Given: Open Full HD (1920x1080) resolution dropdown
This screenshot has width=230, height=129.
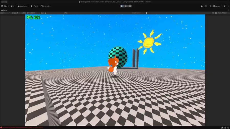Looking at the screenshot, I should (x=30, y=13).
